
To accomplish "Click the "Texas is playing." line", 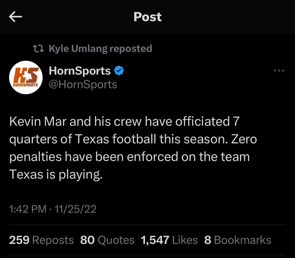I will click(56, 174).
